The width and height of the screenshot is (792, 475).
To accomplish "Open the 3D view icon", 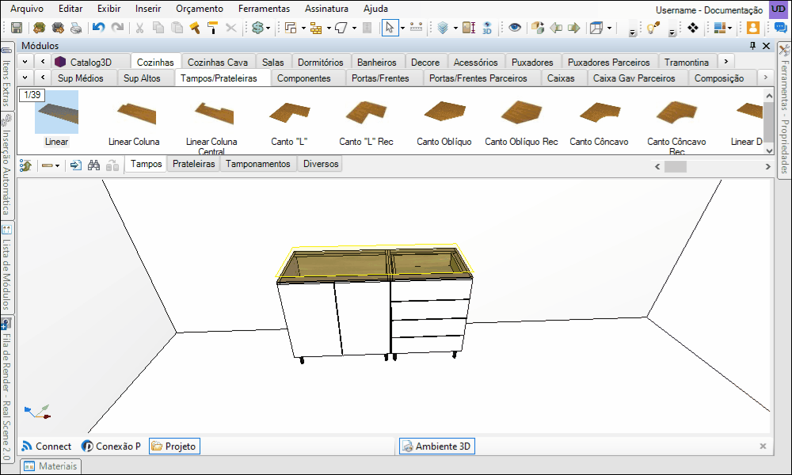I will click(x=487, y=28).
